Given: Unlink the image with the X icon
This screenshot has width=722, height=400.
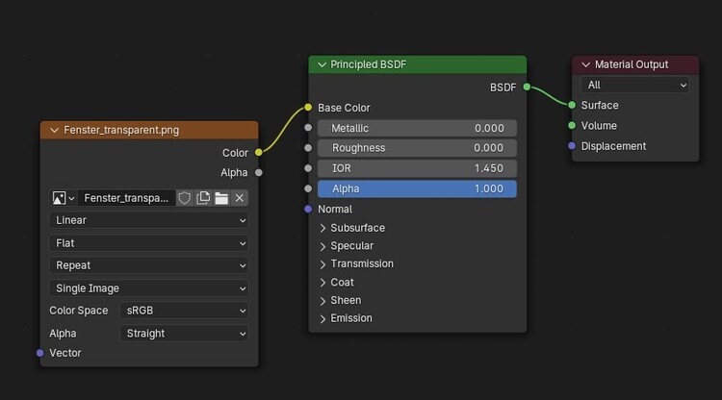Looking at the screenshot, I should (240, 198).
